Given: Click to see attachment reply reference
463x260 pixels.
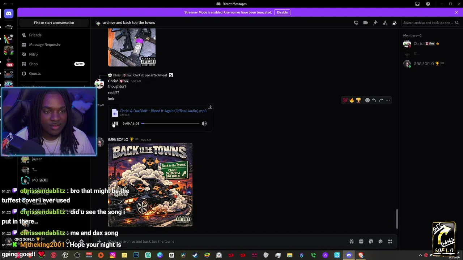Looking at the screenshot, I should (150, 75).
